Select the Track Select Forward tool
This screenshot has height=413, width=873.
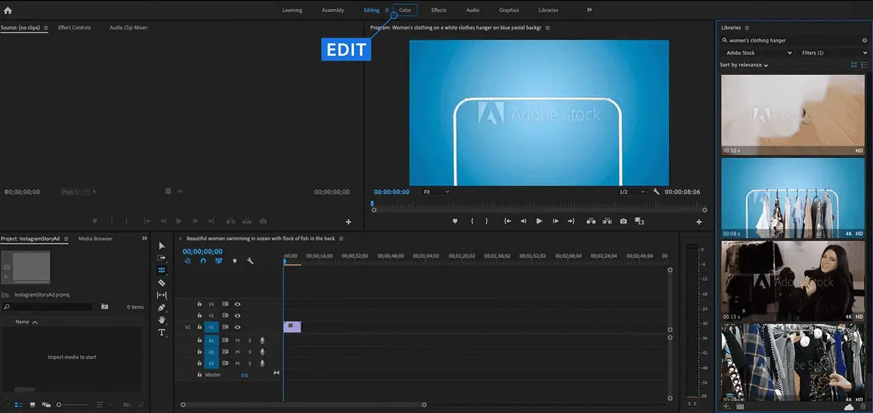pyautogui.click(x=162, y=258)
